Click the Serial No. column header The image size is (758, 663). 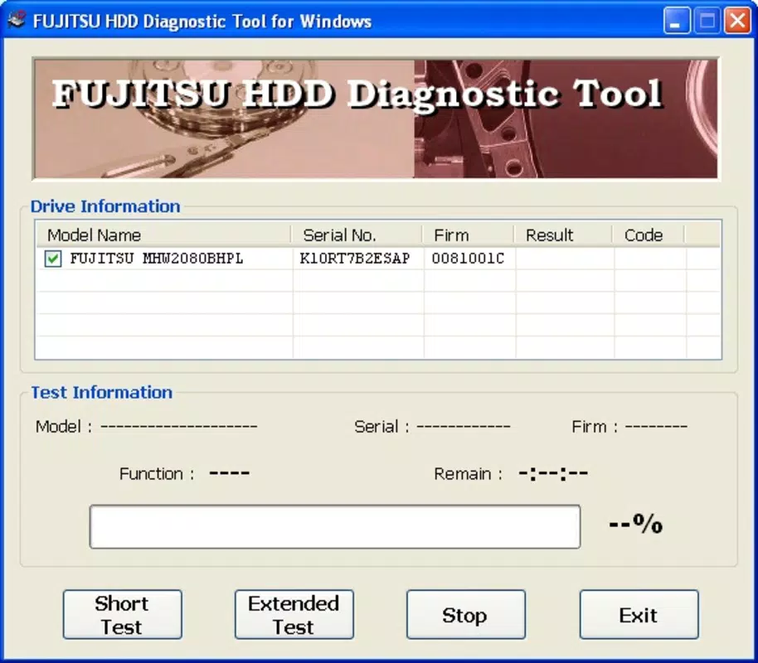coord(357,235)
